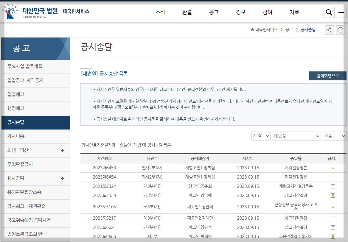Open notice document for case 2023도2339
This screenshot has width=348, height=242.
point(333,196)
